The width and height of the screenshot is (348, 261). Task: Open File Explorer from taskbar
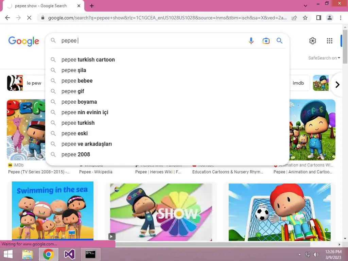(28, 254)
